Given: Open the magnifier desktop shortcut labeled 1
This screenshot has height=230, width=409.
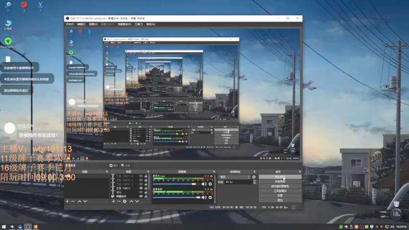Looking at the screenshot, I should coord(8,6).
